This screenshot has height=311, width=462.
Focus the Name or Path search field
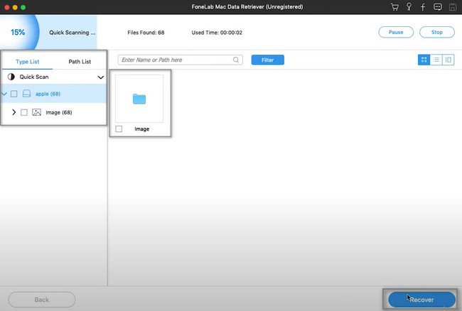(180, 60)
